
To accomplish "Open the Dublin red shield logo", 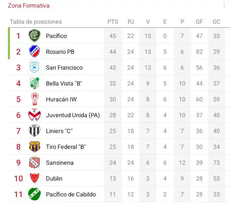I will pyautogui.click(x=34, y=178).
